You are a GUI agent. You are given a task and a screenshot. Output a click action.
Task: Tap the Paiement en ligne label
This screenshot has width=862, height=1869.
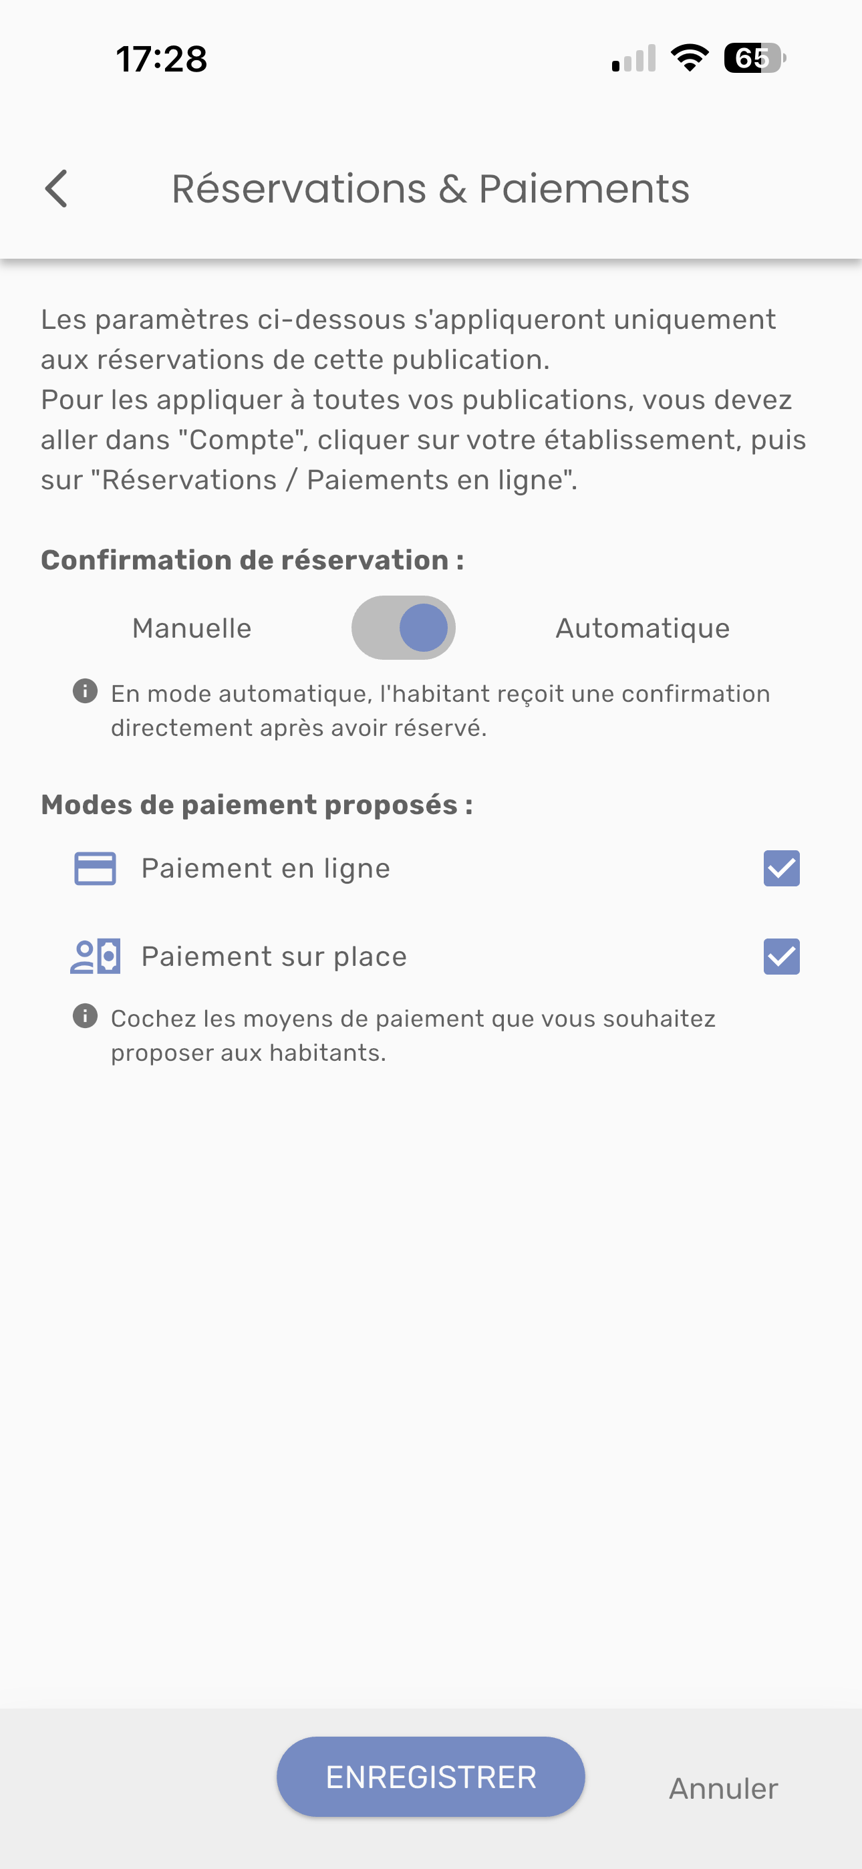pyautogui.click(x=265, y=868)
